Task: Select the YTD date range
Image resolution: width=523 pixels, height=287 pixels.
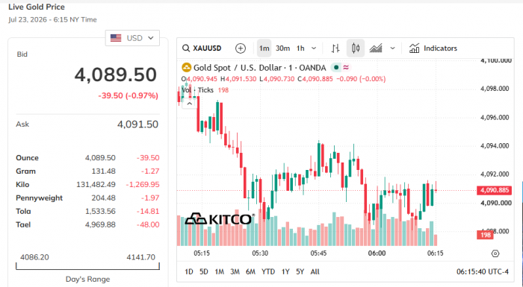Action: pos(268,271)
